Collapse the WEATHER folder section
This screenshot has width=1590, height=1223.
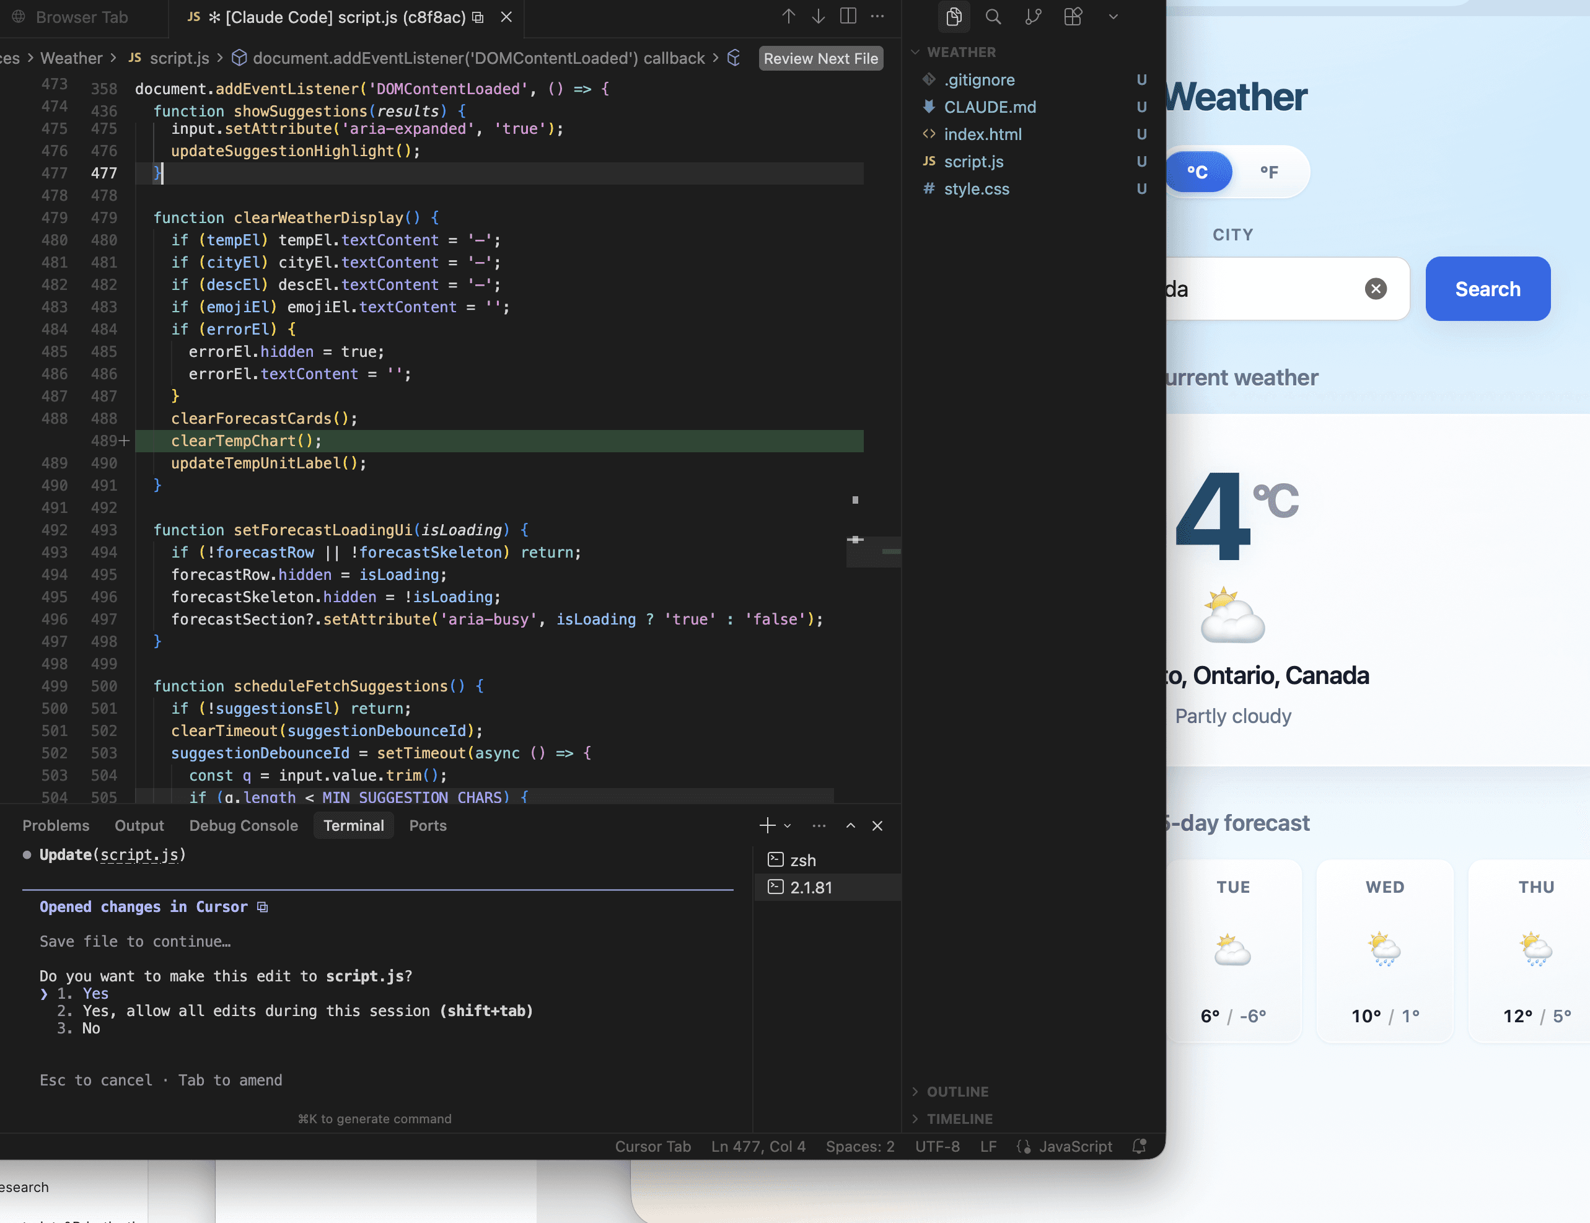pos(916,53)
